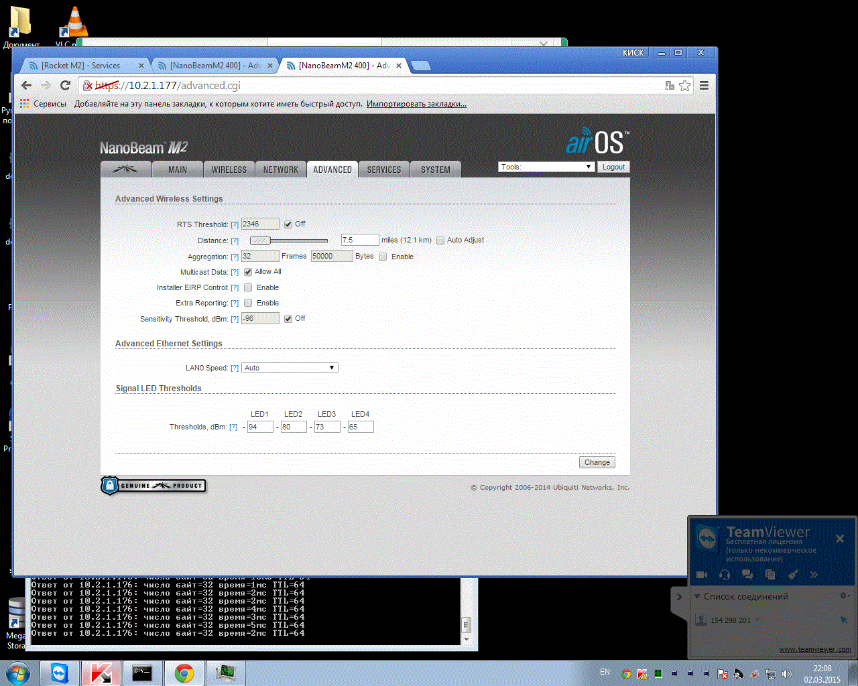Open TeamViewer from the taskbar
This screenshot has width=858, height=686.
pos(60,673)
